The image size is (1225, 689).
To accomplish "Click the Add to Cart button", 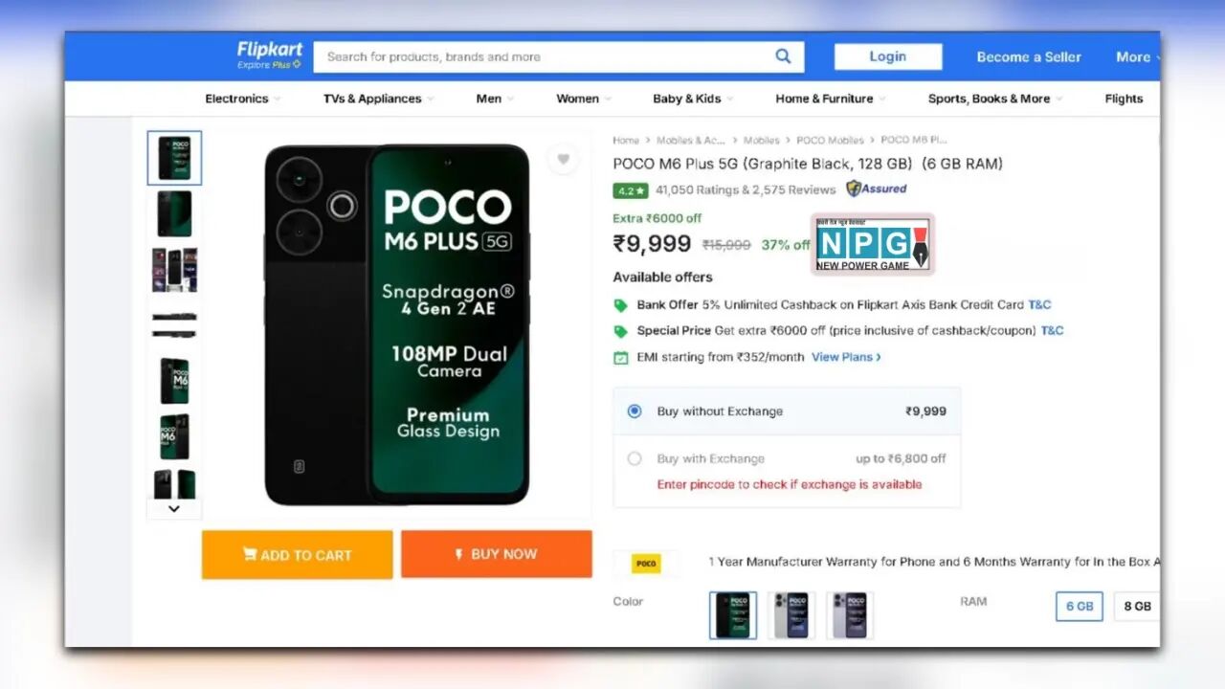I will 297,554.
